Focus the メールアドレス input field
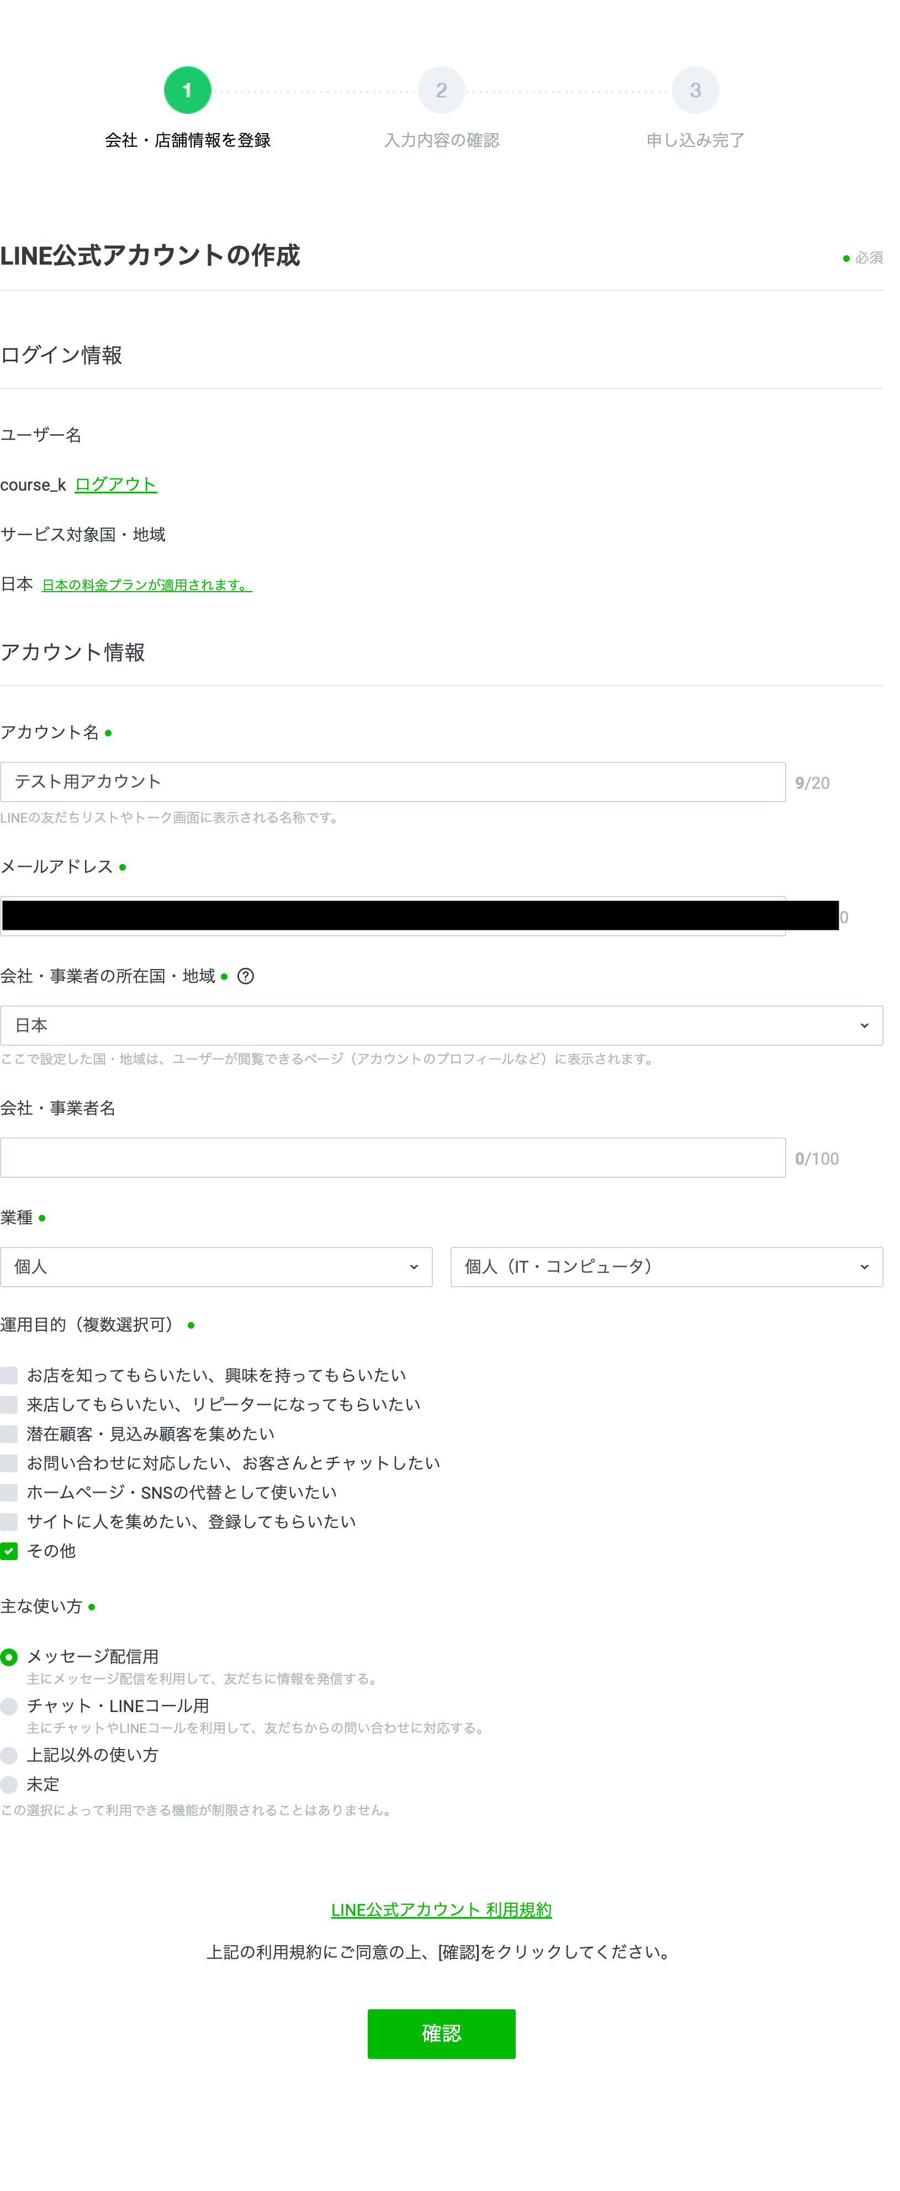900x2191 pixels. [x=393, y=916]
